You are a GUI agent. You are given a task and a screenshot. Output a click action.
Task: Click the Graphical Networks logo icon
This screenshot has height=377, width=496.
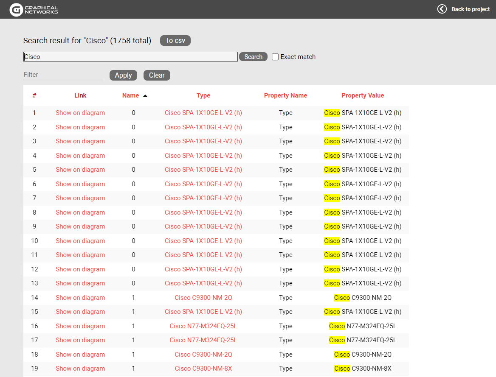[16, 9]
